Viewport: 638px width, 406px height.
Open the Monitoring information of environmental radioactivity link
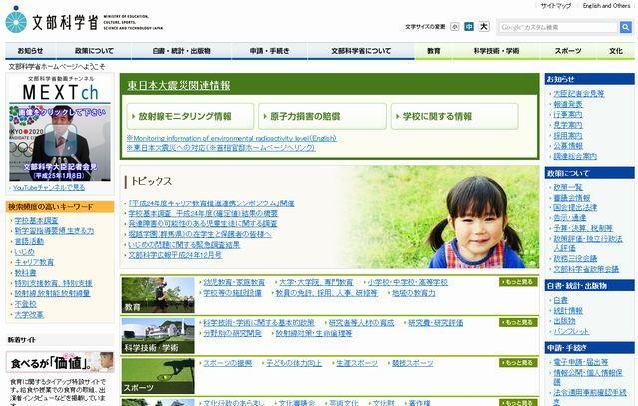click(231, 138)
